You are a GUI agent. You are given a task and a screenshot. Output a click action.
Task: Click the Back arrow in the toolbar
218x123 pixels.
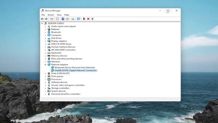point(42,19)
